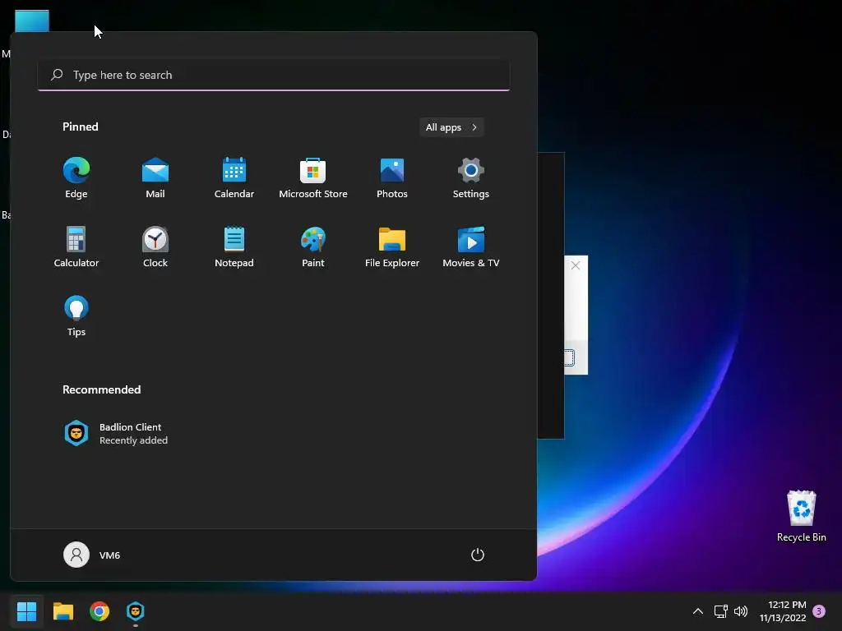Click the power button in Start menu
842x631 pixels.
478,555
